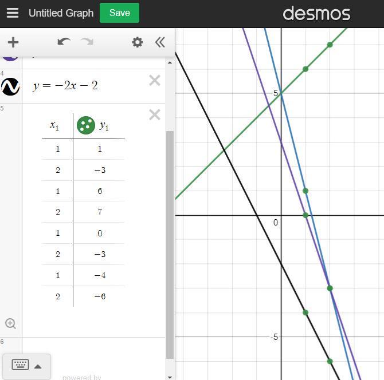Click the green point at (2,-6) on graph
This screenshot has width=384, height=380.
pos(330,361)
